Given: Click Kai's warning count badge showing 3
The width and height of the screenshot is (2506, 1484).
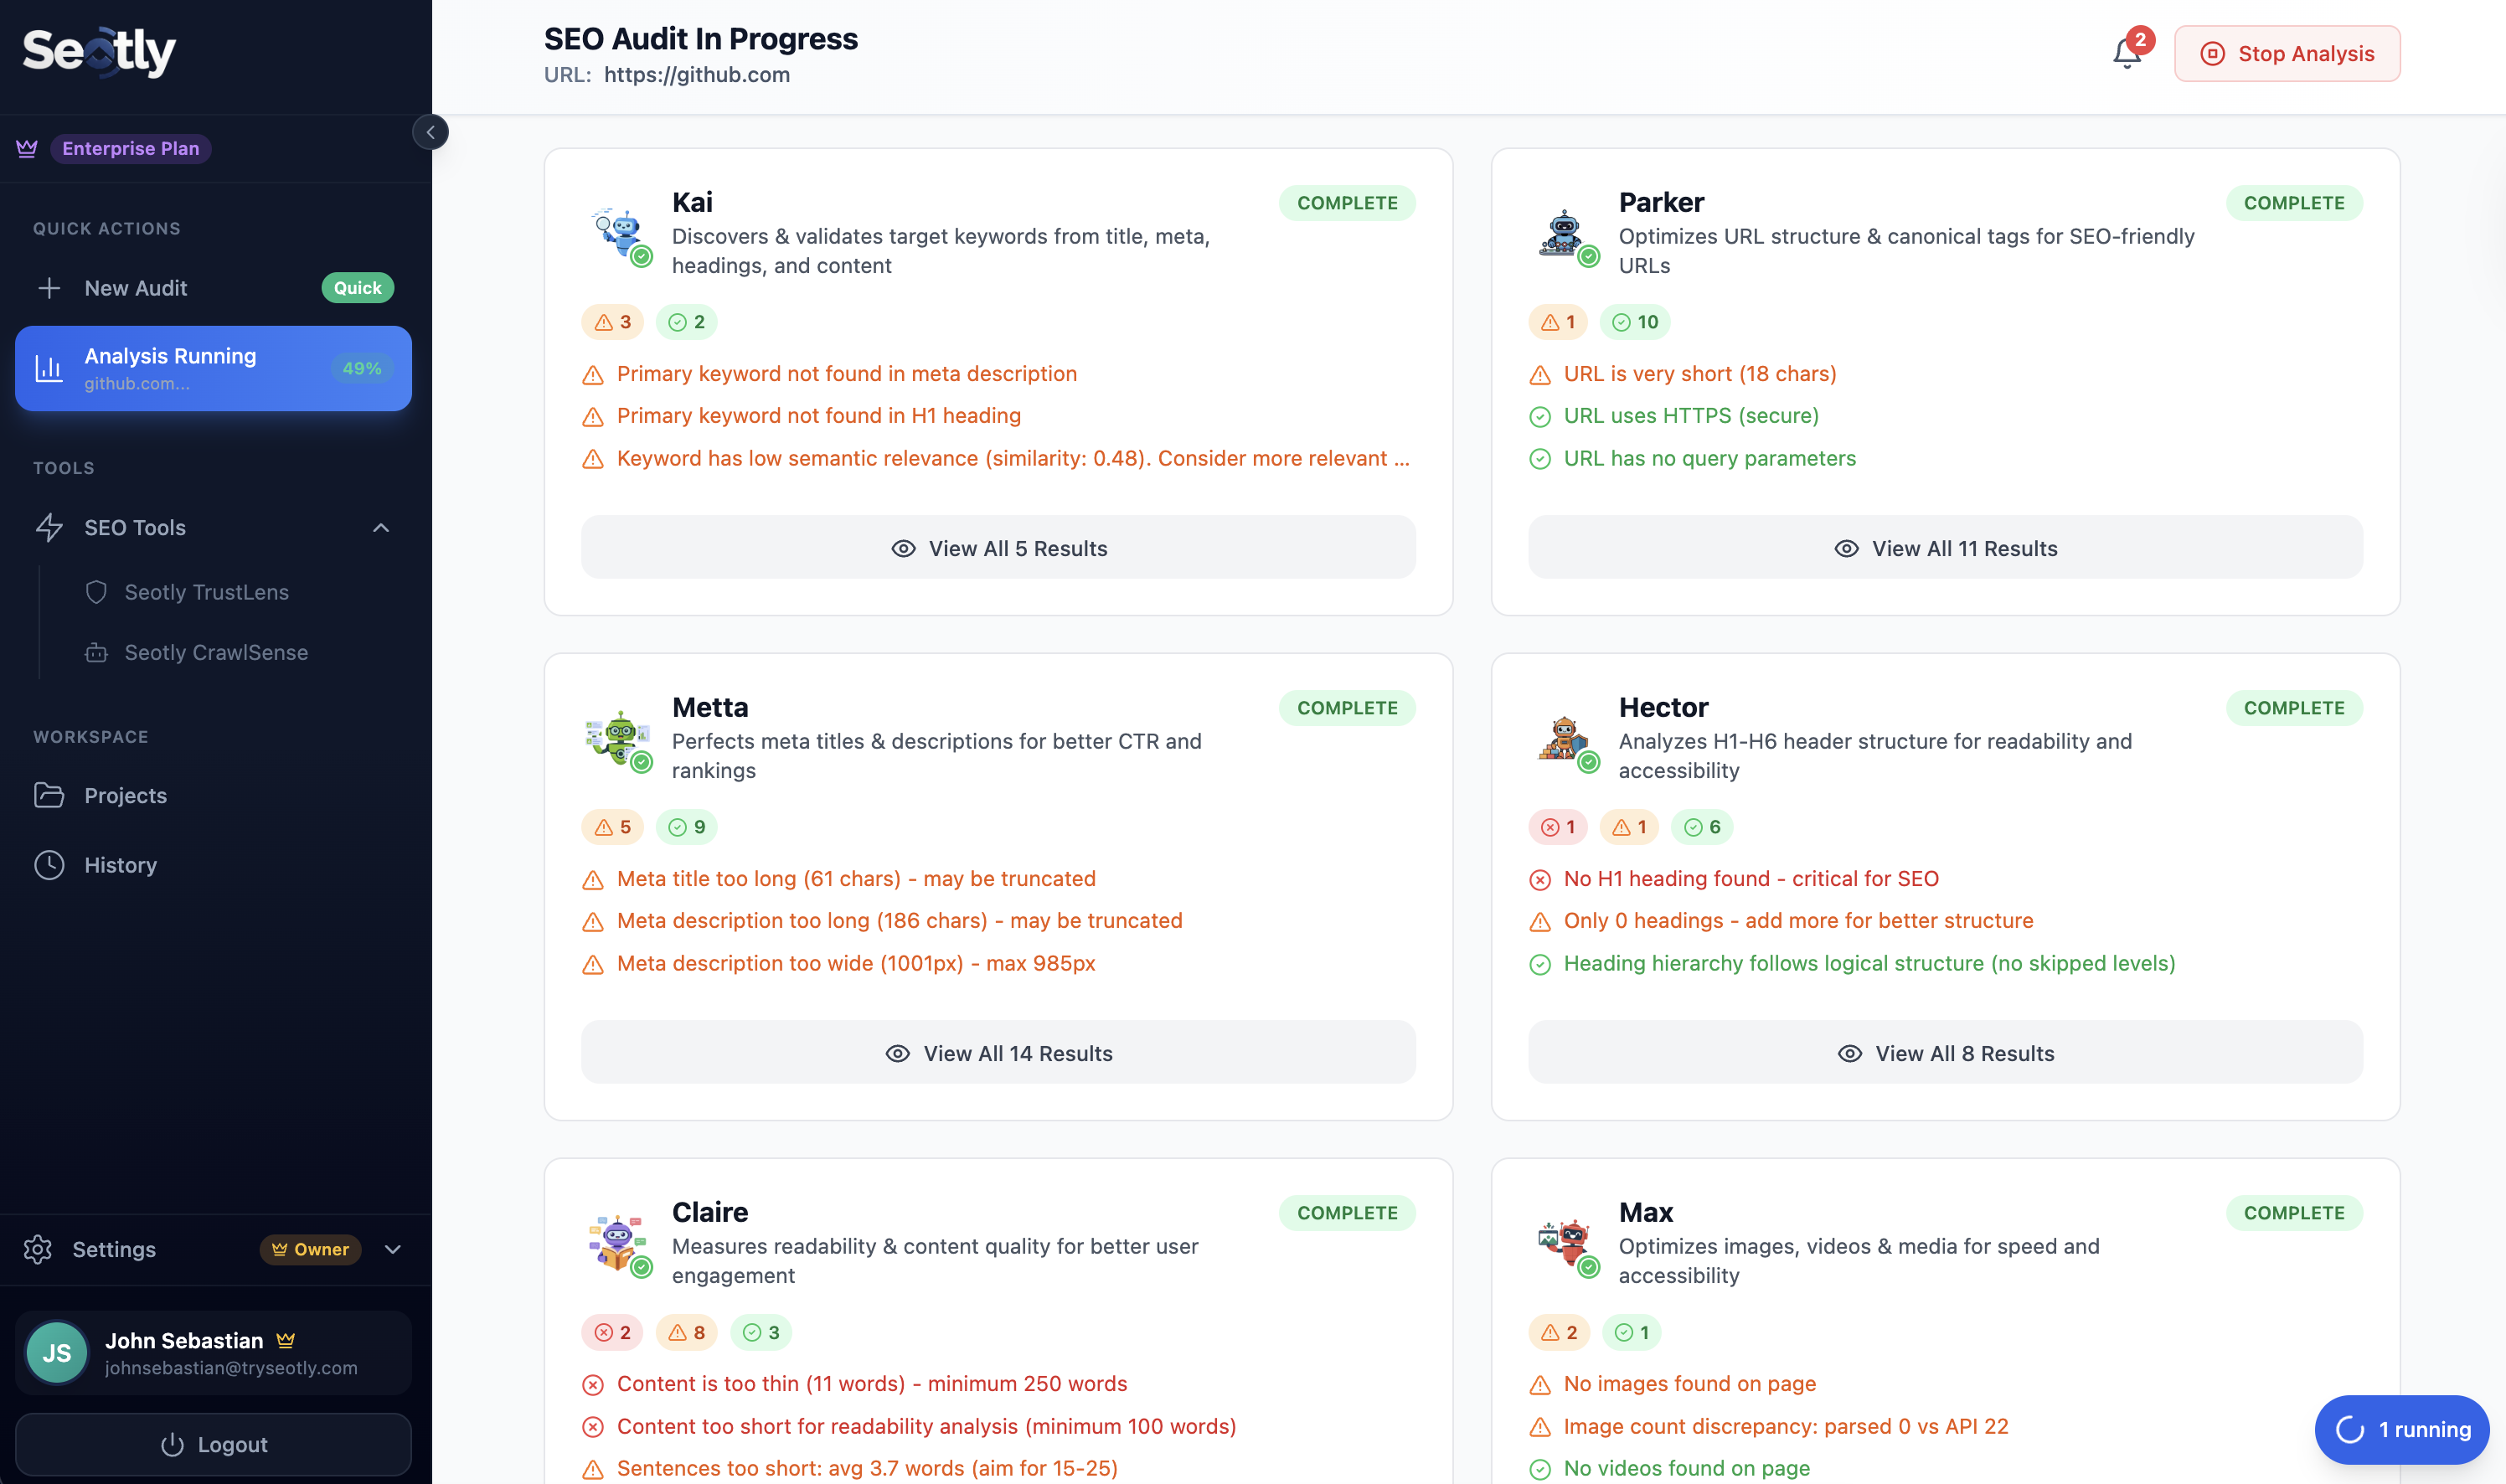Looking at the screenshot, I should tap(612, 322).
